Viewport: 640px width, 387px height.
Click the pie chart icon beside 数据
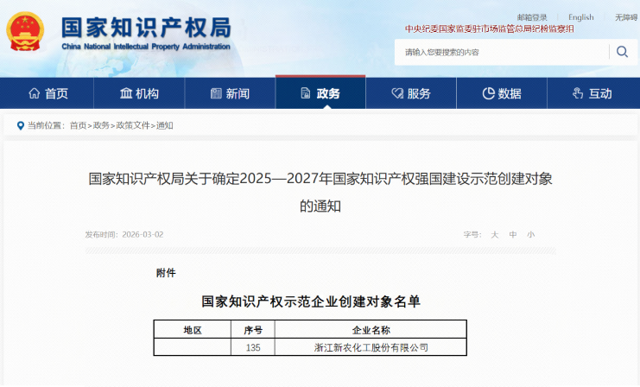pyautogui.click(x=488, y=93)
